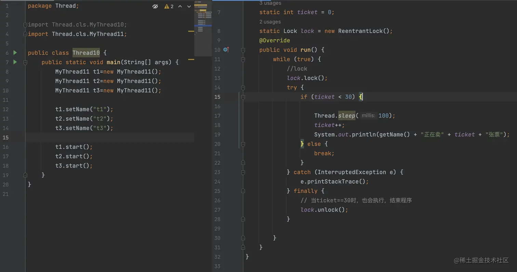Open the '2 usages' hint above lock
517x272 pixels.
[270, 22]
